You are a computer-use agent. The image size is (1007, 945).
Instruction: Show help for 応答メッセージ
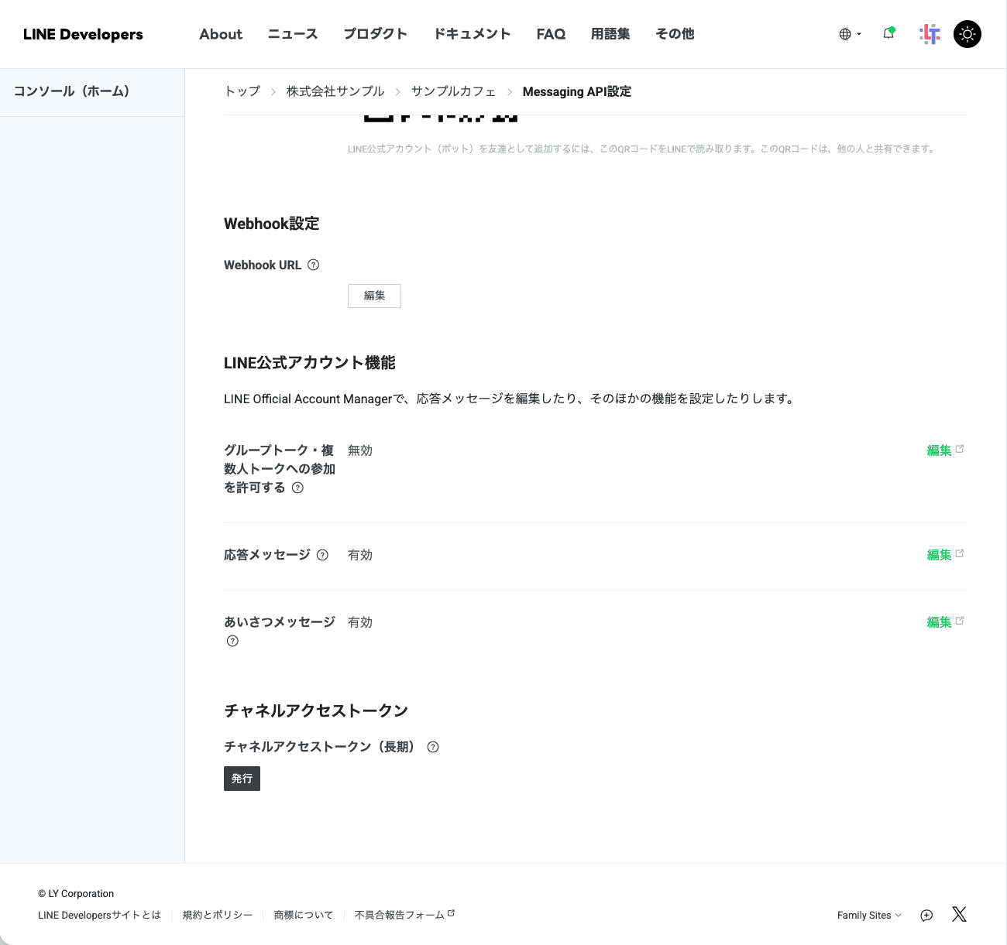(x=322, y=555)
